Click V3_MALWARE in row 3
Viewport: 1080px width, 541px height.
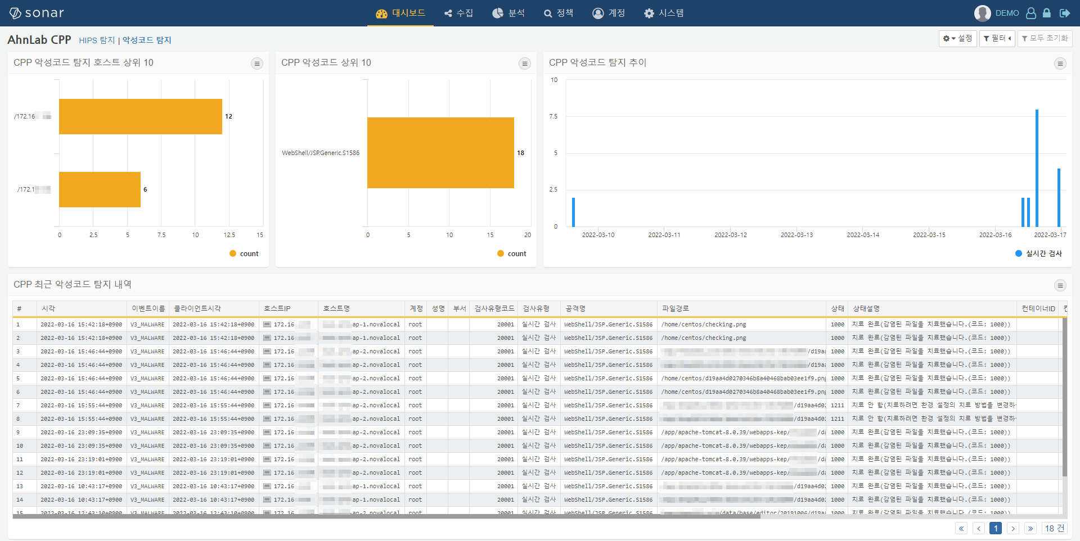click(147, 351)
